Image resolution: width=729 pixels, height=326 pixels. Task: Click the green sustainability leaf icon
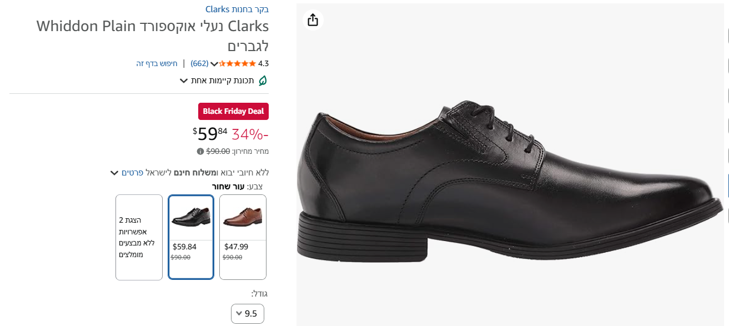(263, 81)
